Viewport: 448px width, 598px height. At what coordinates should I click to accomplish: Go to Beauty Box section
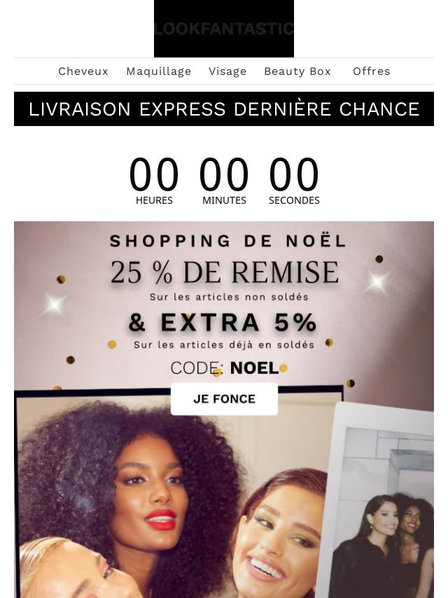click(x=297, y=71)
